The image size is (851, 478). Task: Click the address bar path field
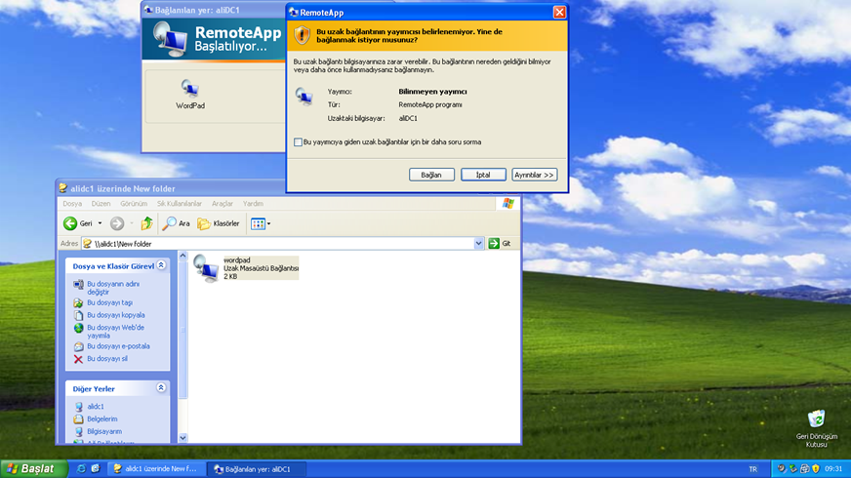tap(283, 244)
